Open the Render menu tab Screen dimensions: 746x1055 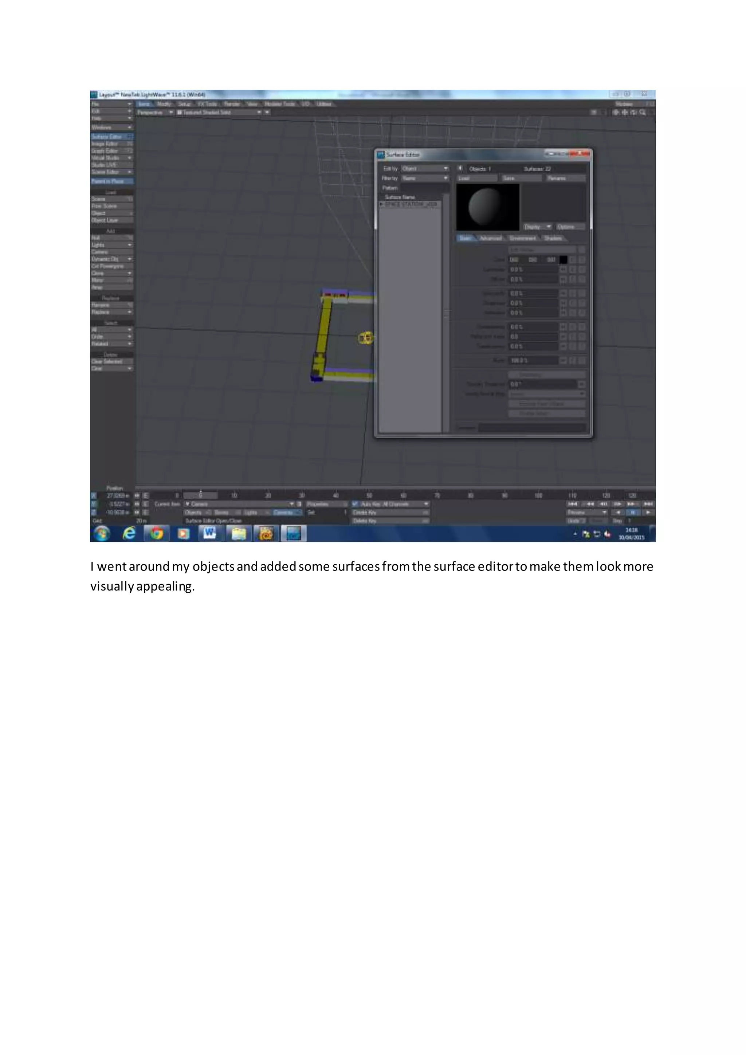232,104
